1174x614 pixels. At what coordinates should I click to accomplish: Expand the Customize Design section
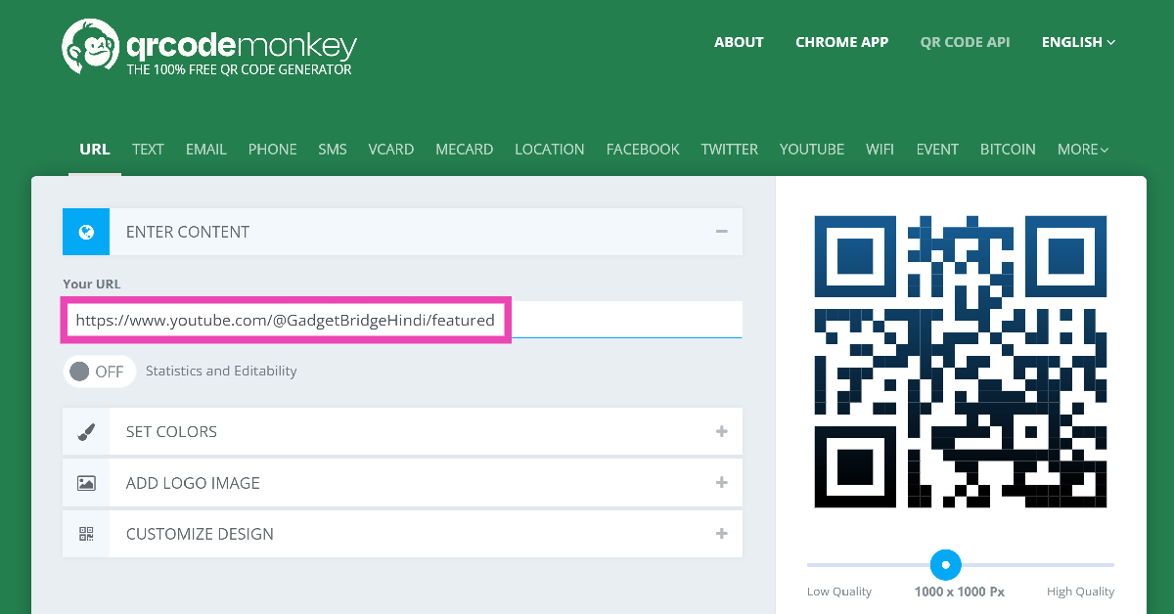tap(721, 534)
